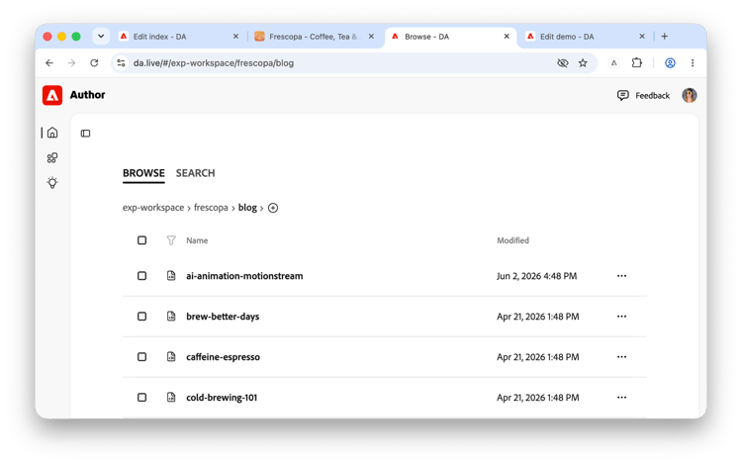Open the user avatar photo in the header
Screen dimensions: 742x465
[689, 95]
